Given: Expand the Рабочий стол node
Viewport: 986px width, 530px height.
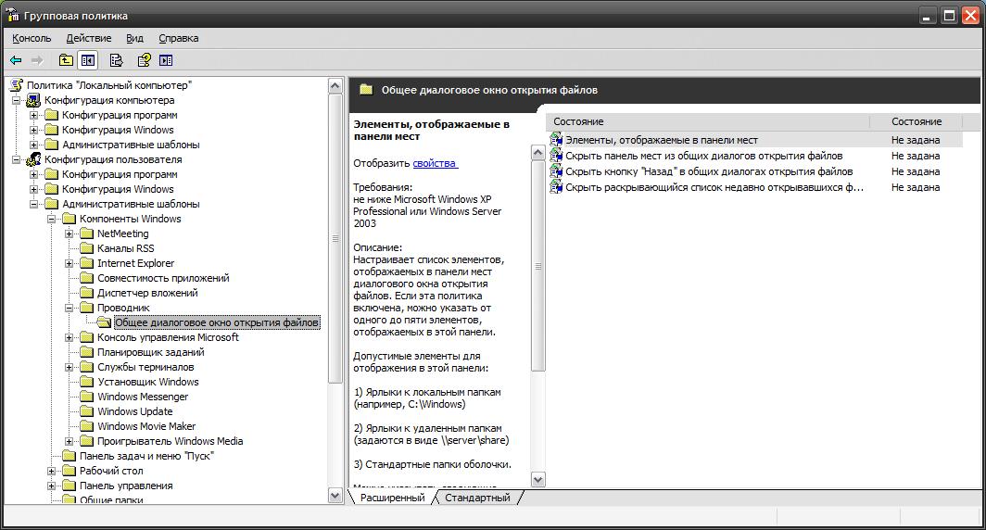Looking at the screenshot, I should [x=52, y=471].
